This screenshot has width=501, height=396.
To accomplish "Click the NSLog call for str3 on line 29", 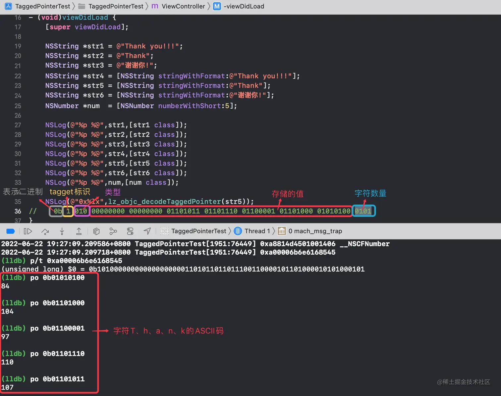I will 116,144.
